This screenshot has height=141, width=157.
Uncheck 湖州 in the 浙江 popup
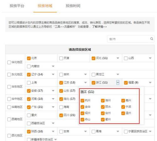pyautogui.click(x=103, y=100)
